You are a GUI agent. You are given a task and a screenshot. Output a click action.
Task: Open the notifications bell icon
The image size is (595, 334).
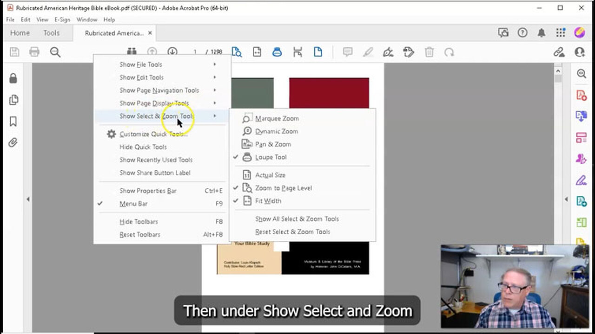[x=542, y=32]
